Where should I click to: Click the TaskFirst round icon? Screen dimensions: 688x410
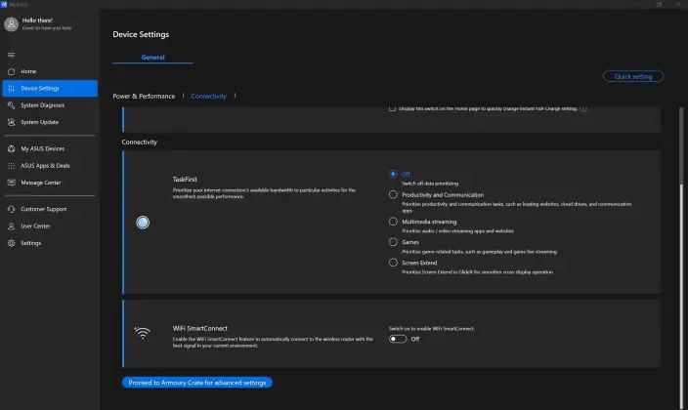pos(143,223)
